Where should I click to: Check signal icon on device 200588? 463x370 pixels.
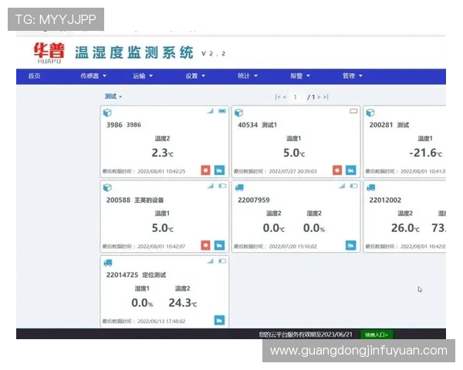coord(210,186)
